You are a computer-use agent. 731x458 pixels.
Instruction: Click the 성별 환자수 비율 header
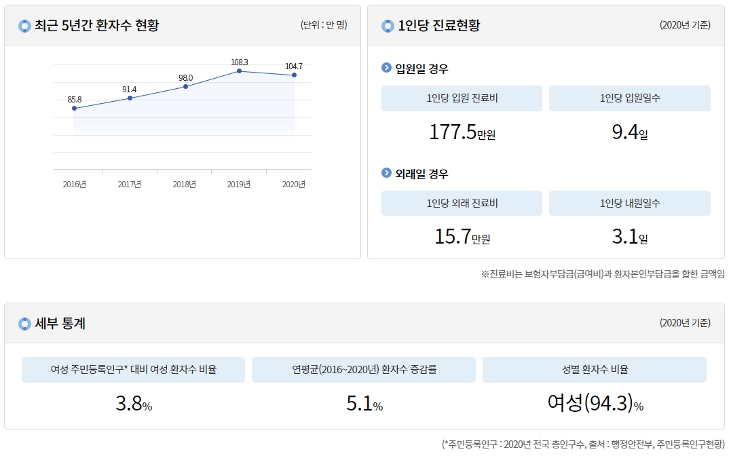pos(595,370)
